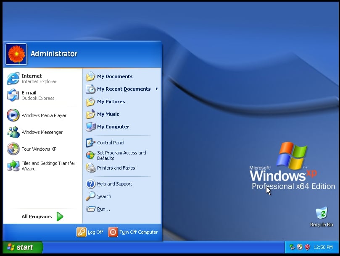Choose the My Music menu entry
This screenshot has height=256, width=340.
108,114
